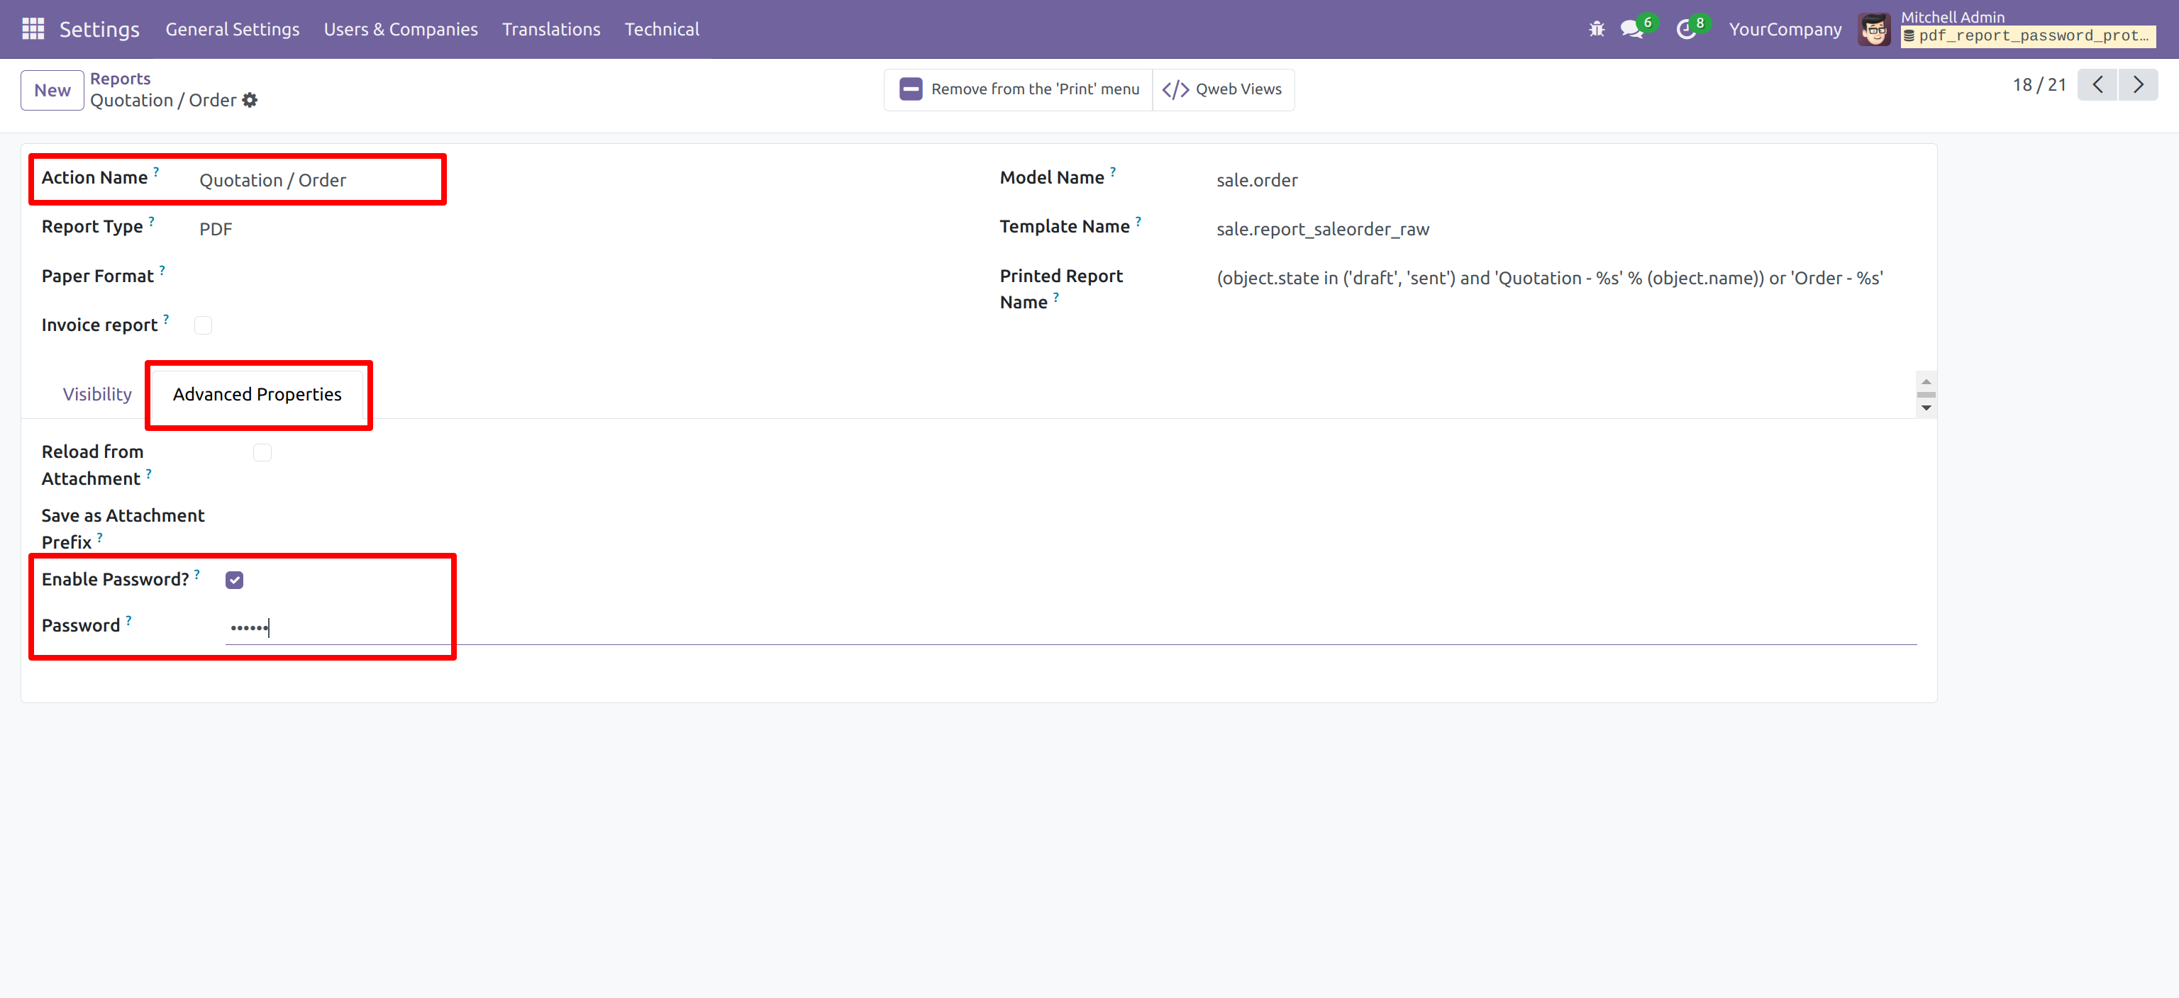Click the Template Name help question mark
This screenshot has height=998, width=2179.
1138,220
